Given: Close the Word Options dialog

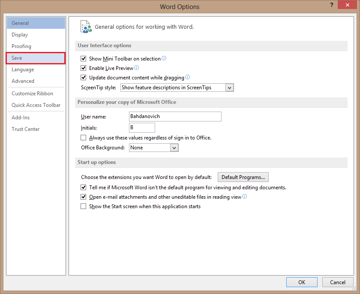Looking at the screenshot, I should [x=348, y=5].
